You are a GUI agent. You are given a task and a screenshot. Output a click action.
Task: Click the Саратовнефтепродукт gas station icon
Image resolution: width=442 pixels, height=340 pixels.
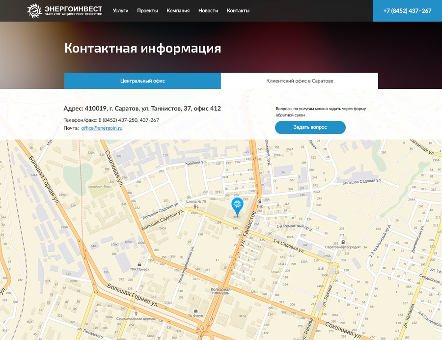[x=343, y=242]
